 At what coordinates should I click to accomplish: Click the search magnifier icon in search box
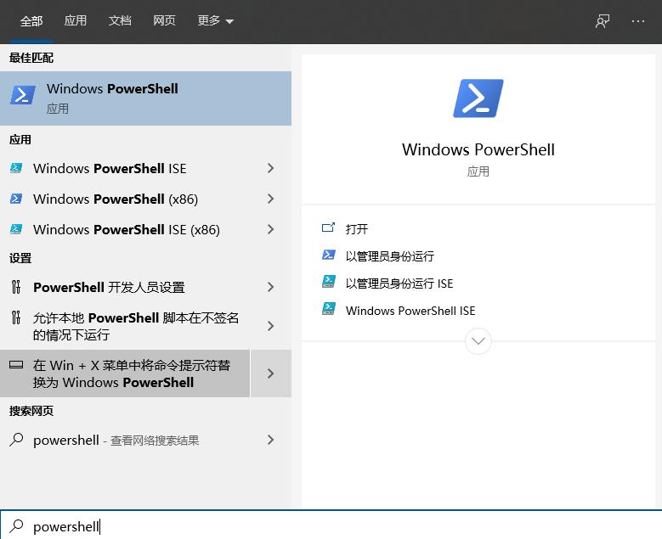click(x=16, y=525)
